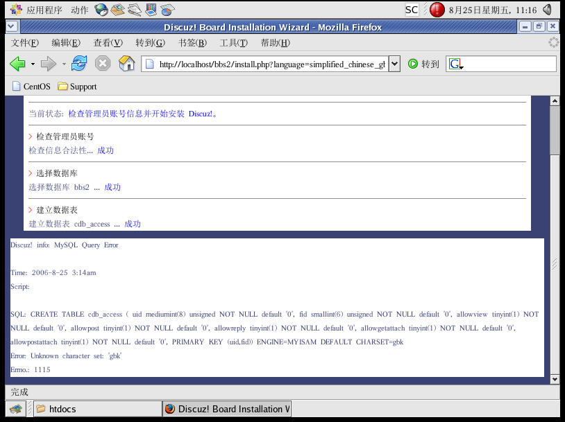Viewport: 565px width, 422px height.
Task: Click the red update alert icon
Action: 437,10
